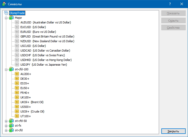Click the gray dollar icon beside USDJPY
This screenshot has width=188, height=137.
point(17,65)
